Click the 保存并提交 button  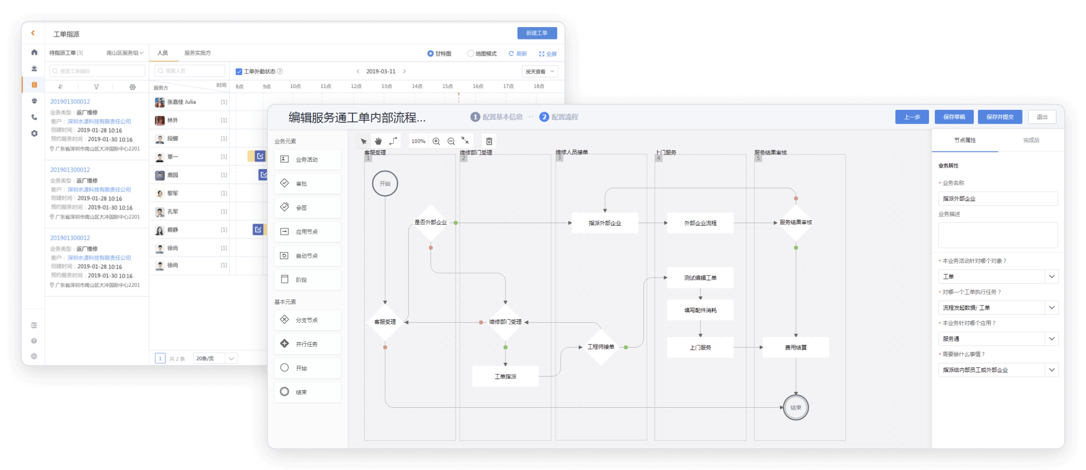tap(1000, 117)
